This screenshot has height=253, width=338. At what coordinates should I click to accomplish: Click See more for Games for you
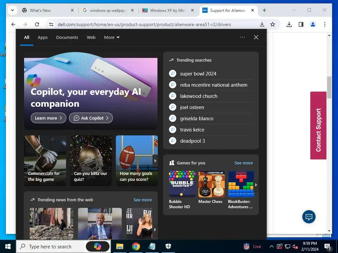click(243, 163)
